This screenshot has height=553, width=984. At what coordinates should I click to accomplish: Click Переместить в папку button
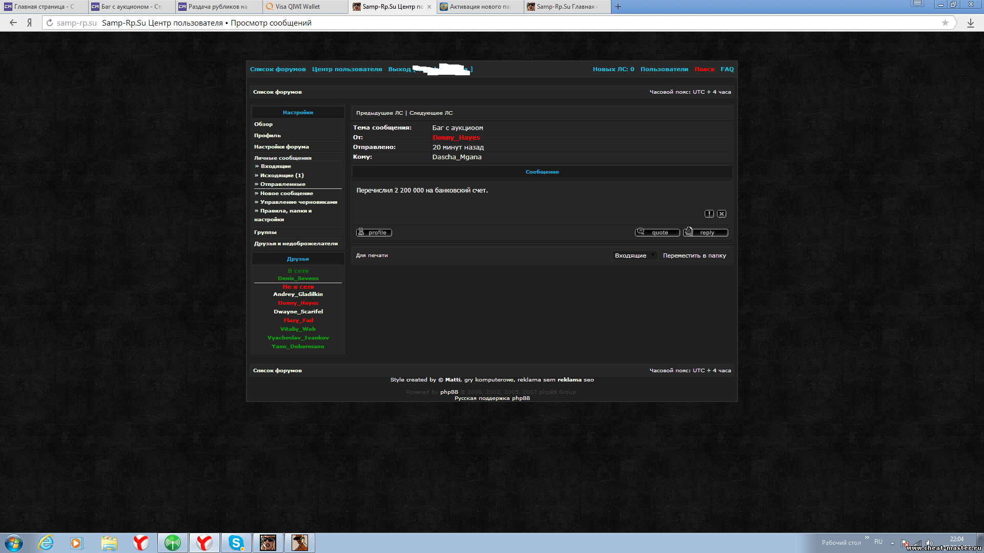point(694,256)
